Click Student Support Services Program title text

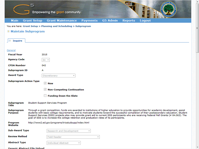(48, 103)
